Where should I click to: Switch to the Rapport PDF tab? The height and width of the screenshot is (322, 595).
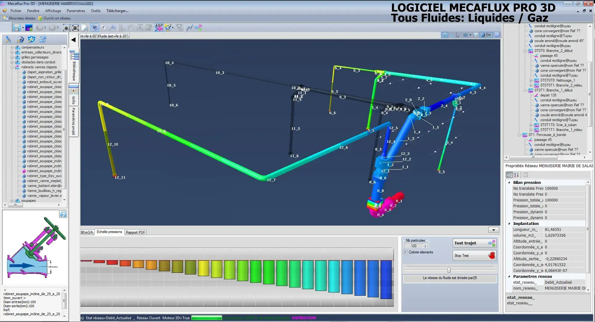point(135,232)
